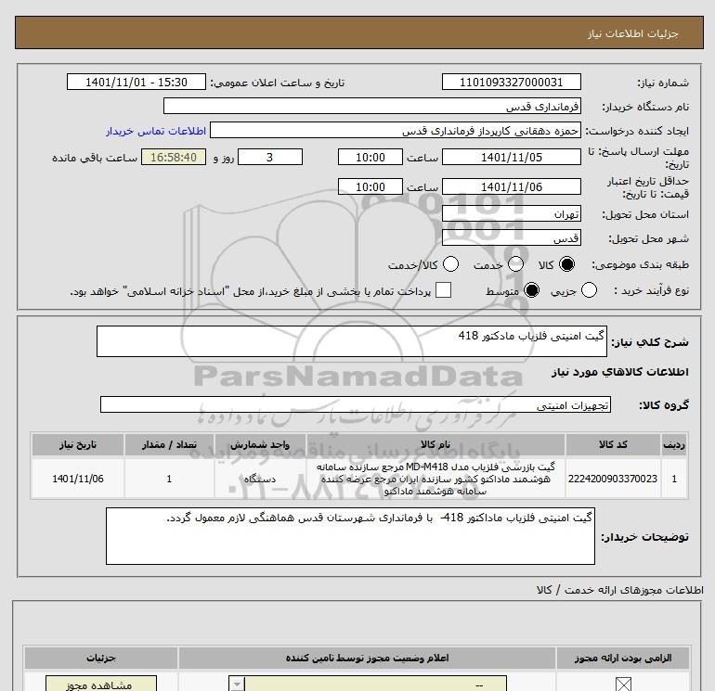Expand the license status dropdown arrow
Screen dimensions: 715x691
[x=237, y=684]
